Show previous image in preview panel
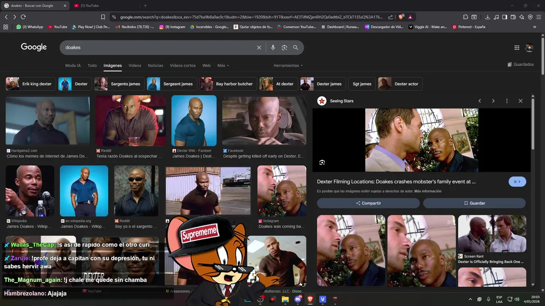The height and width of the screenshot is (306, 545). click(480, 101)
